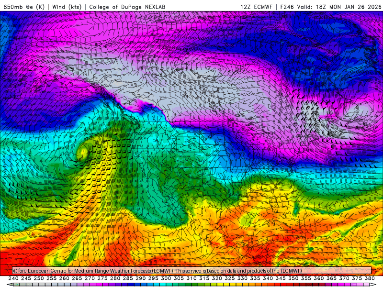
Task: Click the "12Z ECMWF" model run label
Action: click(256, 7)
